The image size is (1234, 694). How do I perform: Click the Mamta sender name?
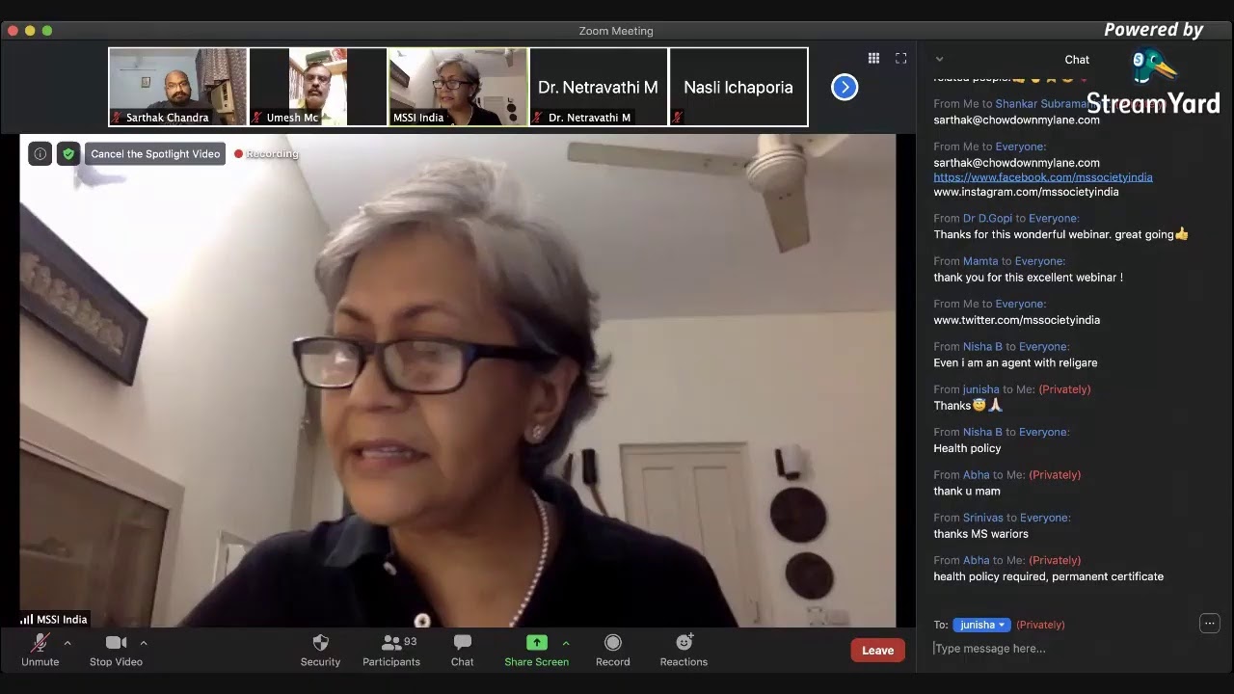(x=980, y=261)
